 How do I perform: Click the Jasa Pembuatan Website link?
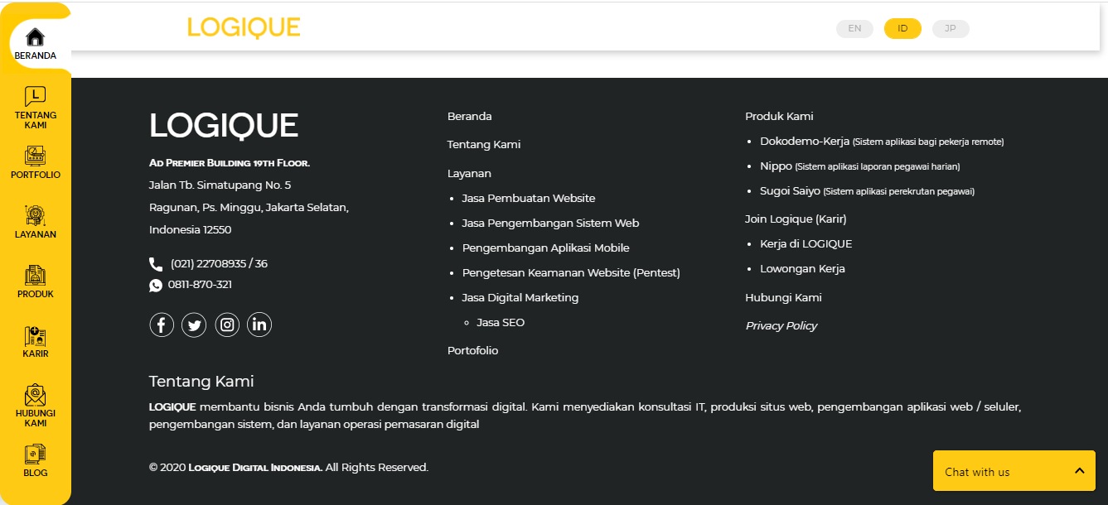528,198
